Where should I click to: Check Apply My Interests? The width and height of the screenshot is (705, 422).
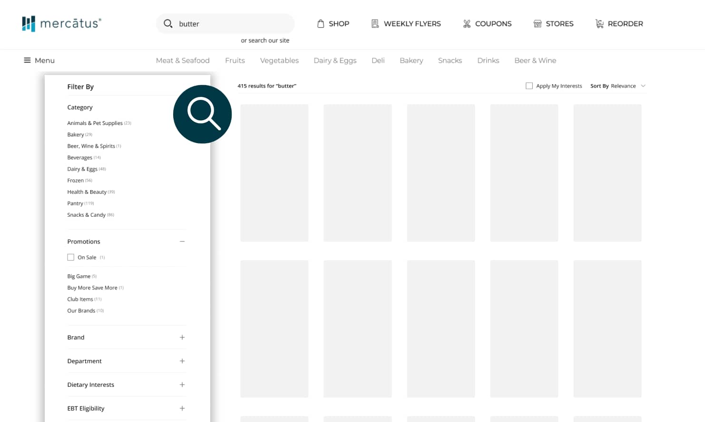pos(529,86)
